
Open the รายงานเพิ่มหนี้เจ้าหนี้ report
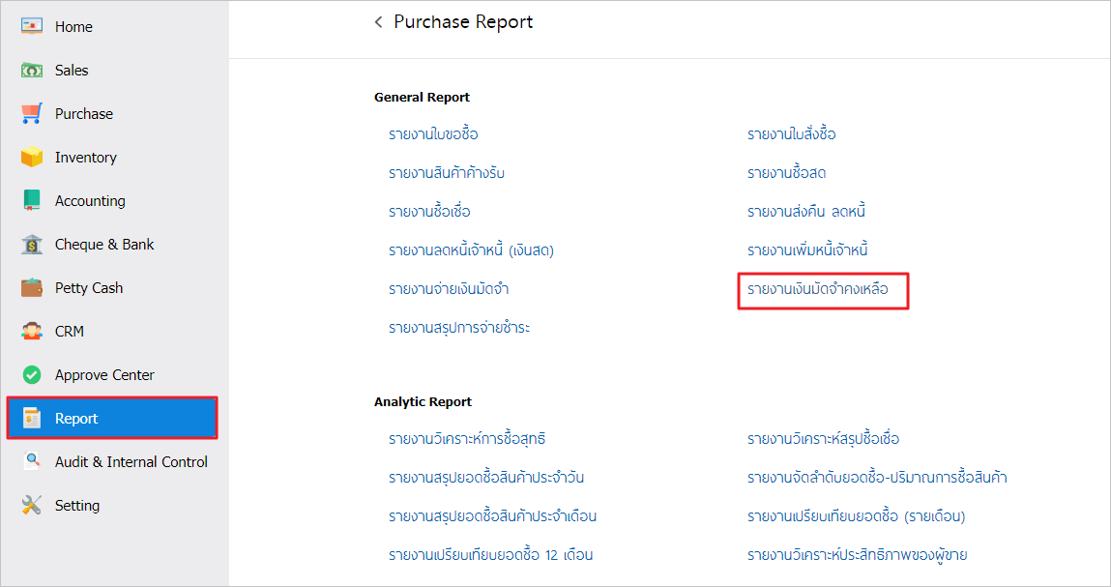point(807,249)
